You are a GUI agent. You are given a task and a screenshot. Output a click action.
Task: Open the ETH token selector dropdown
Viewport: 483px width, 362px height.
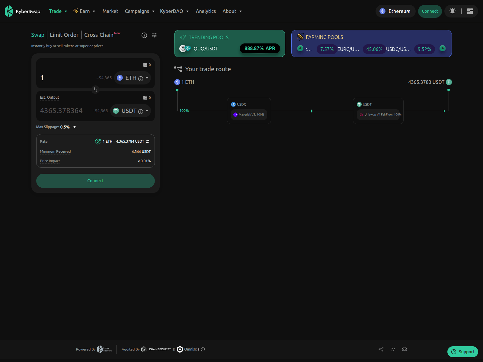tap(133, 78)
